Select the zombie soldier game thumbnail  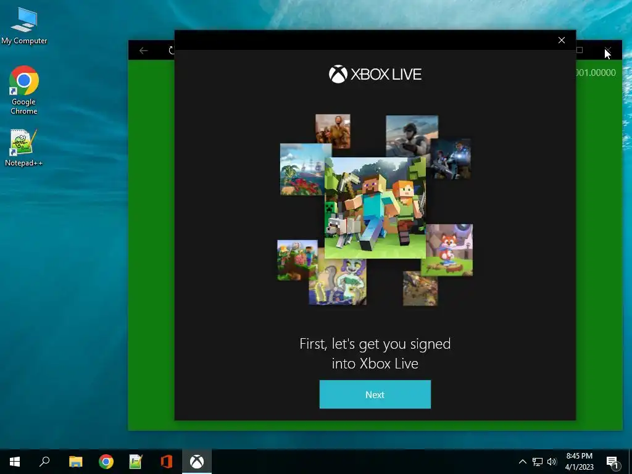click(x=333, y=131)
